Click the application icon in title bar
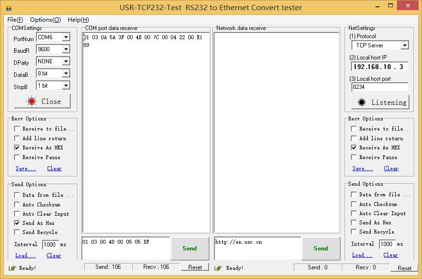 pyautogui.click(x=9, y=7)
